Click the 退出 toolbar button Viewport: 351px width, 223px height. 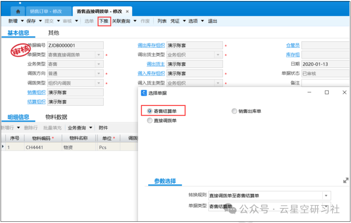point(213,21)
